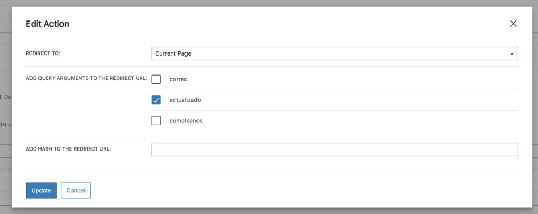Close the Edit Action dialog with the X
538x214 pixels.
click(513, 24)
